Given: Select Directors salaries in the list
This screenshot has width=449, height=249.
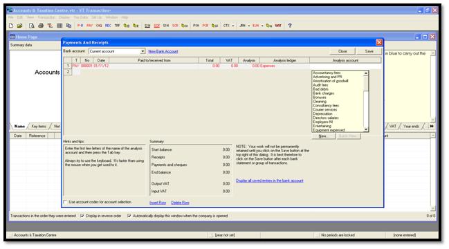Looking at the screenshot, I should point(326,118).
